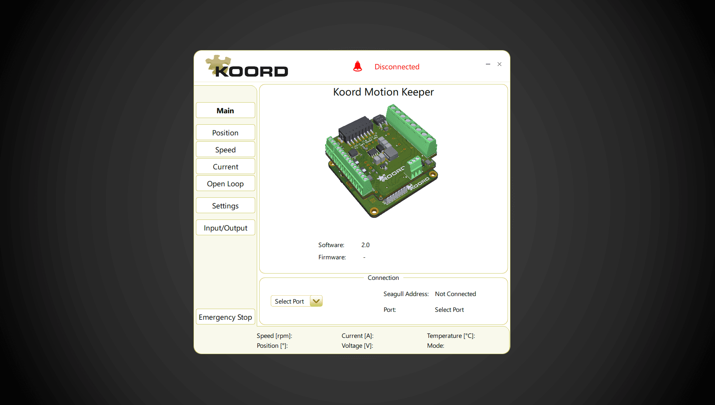Open the Input/Output page

coord(226,228)
